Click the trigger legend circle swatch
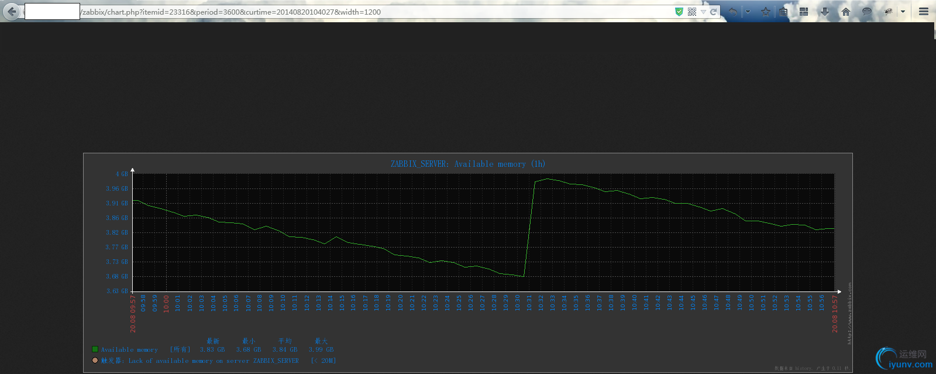 coord(95,361)
